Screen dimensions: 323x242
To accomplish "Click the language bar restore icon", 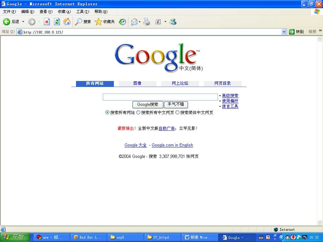I will [x=275, y=235].
